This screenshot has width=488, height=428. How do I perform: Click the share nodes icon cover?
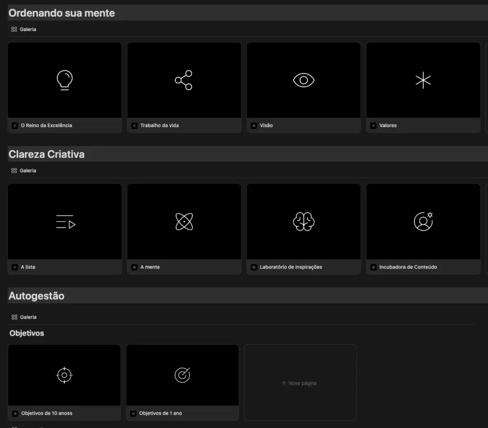(x=183, y=80)
